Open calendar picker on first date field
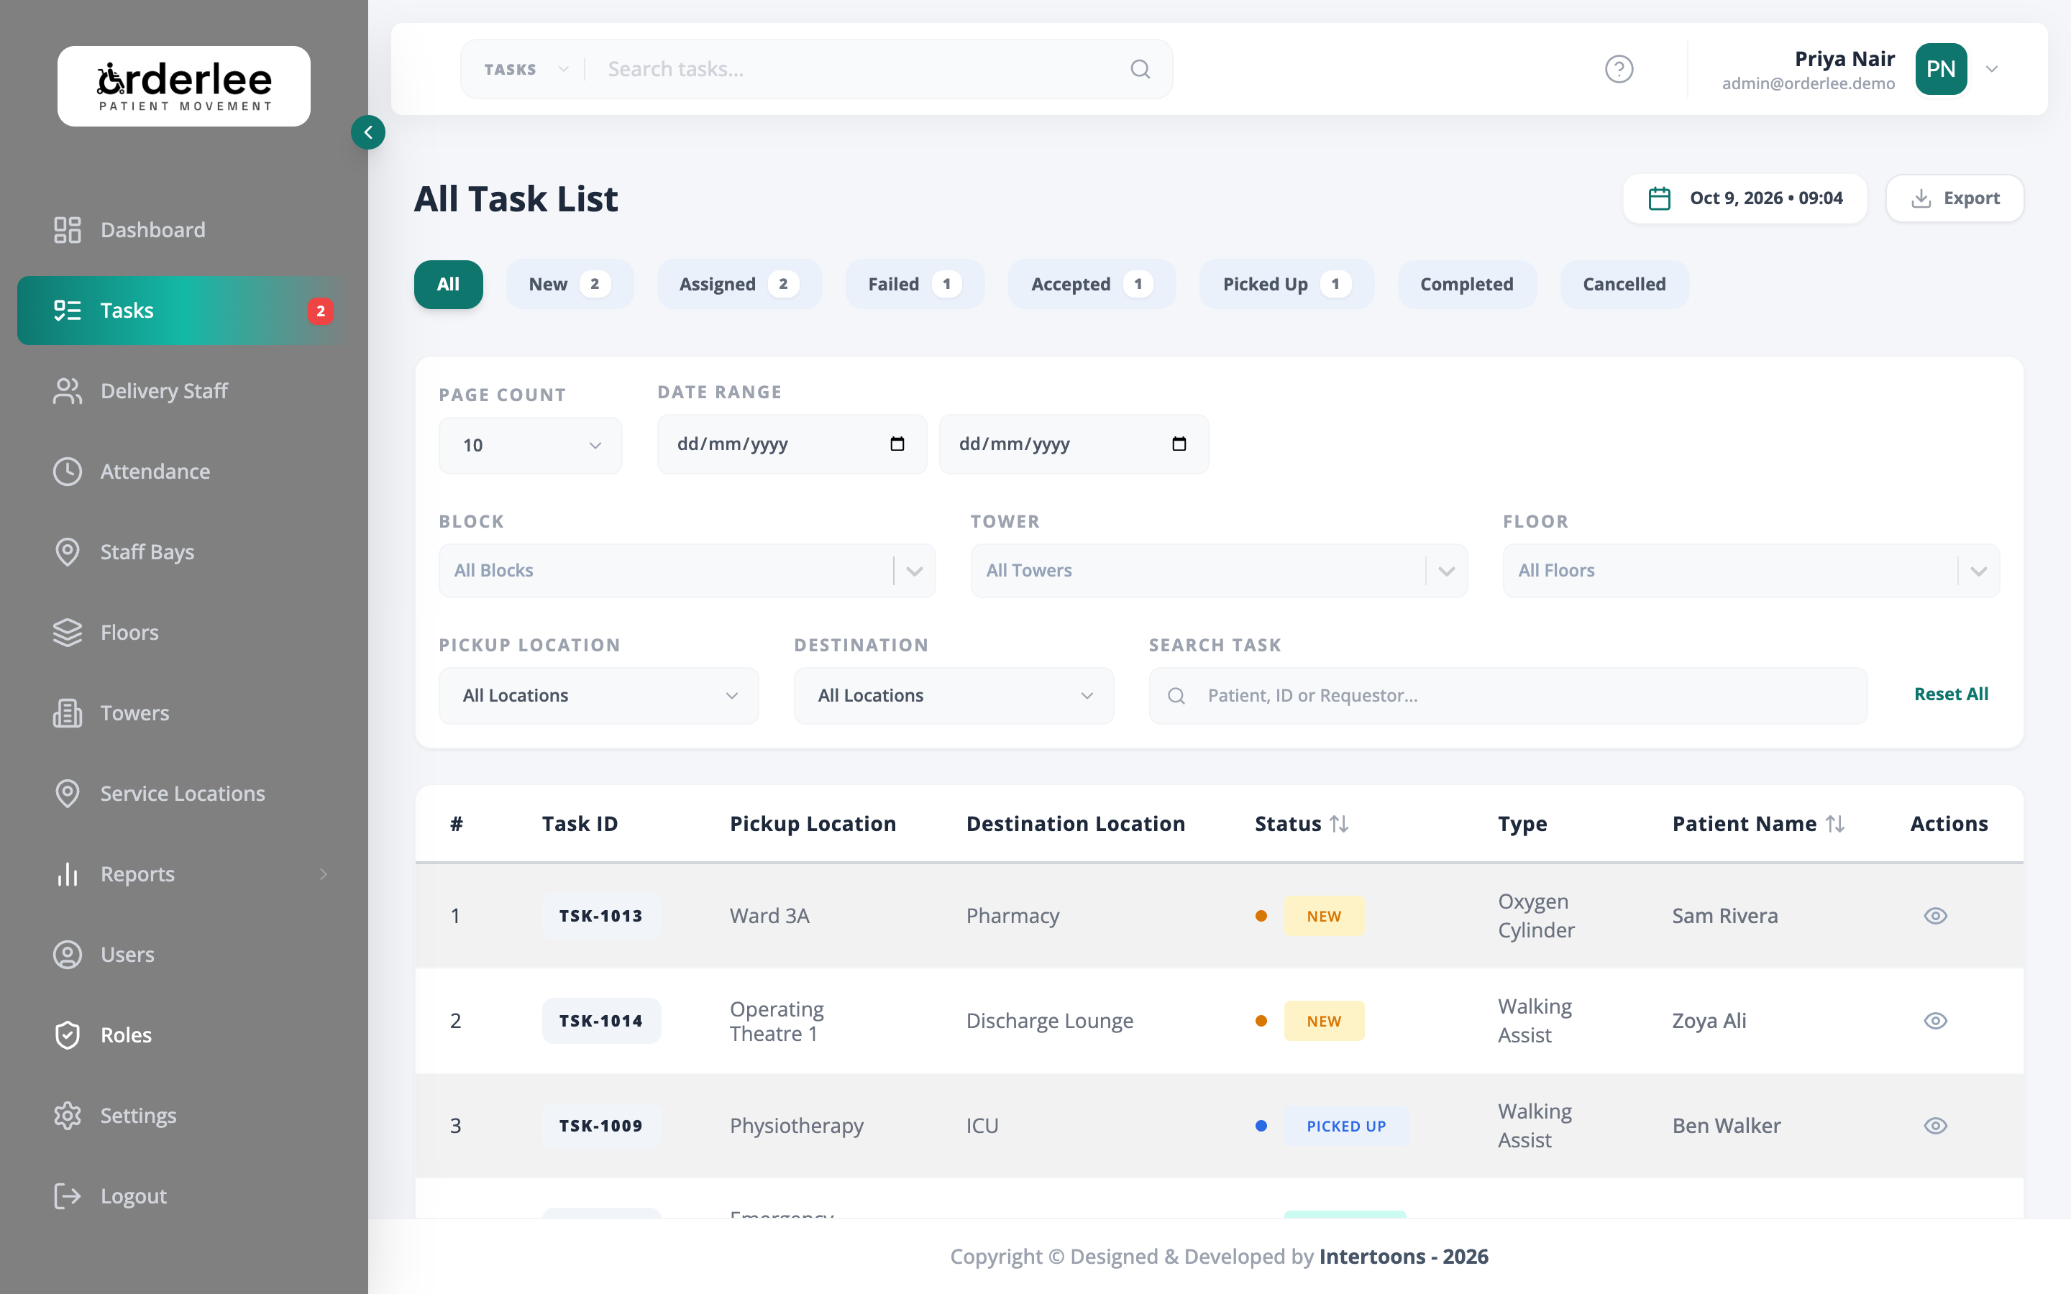2071x1294 pixels. [897, 444]
